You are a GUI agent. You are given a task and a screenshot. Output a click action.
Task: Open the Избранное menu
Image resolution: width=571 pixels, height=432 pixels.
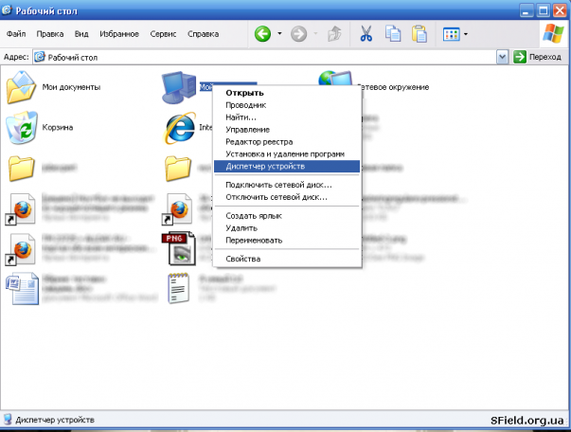click(119, 34)
